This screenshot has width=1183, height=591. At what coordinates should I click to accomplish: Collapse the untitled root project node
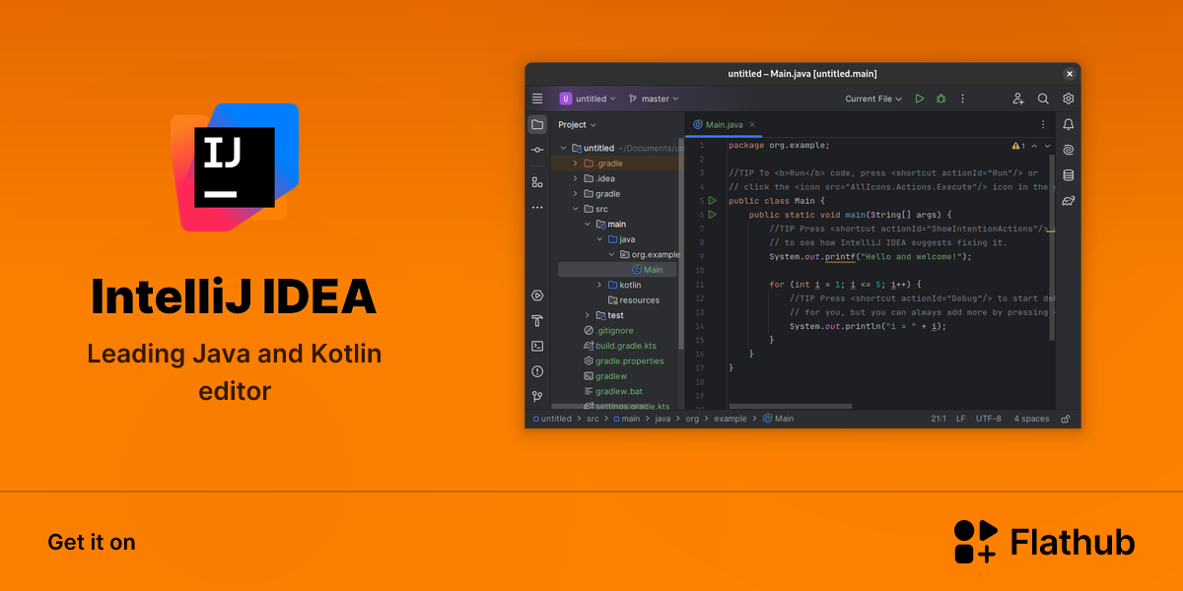[564, 148]
